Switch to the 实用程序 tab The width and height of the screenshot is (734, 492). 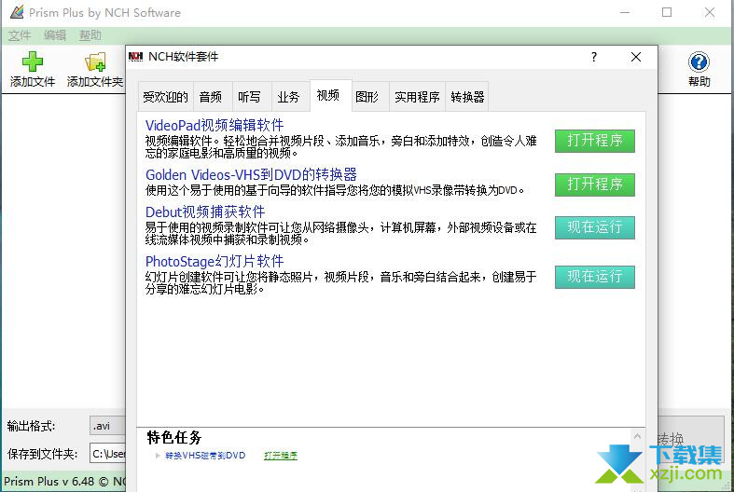(x=417, y=97)
